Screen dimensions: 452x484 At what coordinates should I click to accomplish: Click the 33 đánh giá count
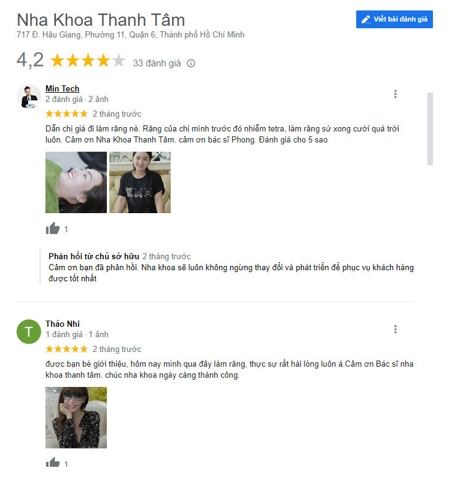(x=157, y=63)
